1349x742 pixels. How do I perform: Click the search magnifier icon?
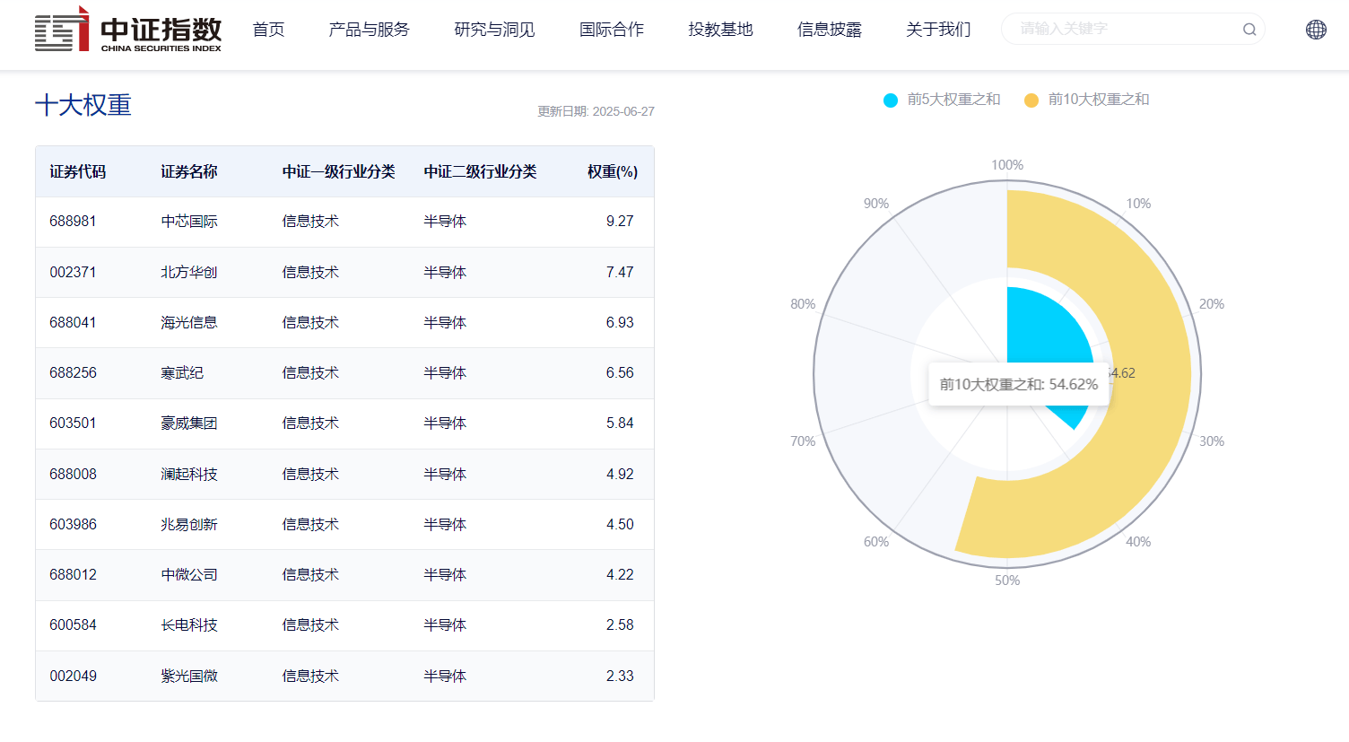(x=1249, y=30)
